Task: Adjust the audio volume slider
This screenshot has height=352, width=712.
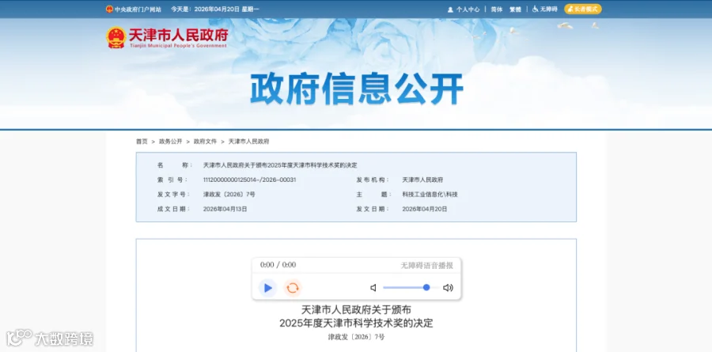Action: tap(411, 287)
